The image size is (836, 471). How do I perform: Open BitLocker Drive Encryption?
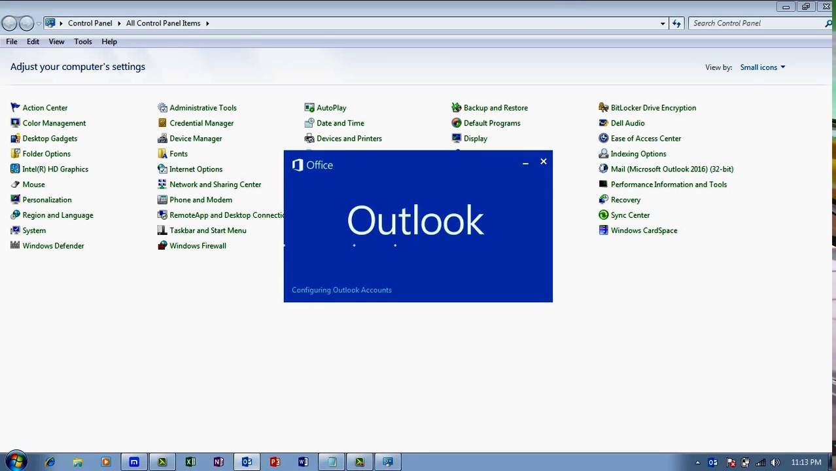click(647, 107)
